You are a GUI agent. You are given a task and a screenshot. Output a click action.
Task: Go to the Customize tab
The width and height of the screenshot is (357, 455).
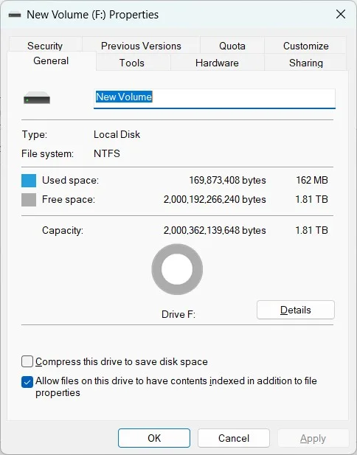(x=306, y=46)
